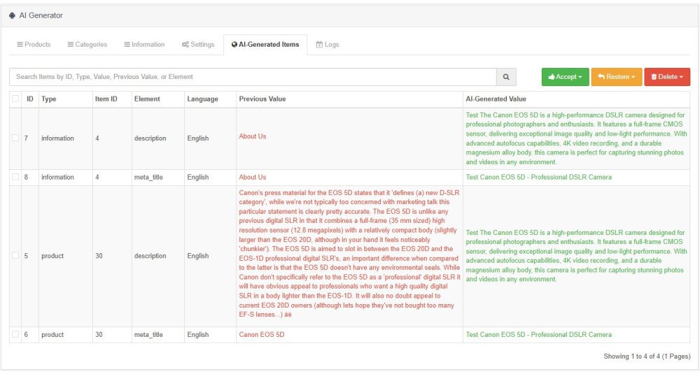Switch to the Products tab
700x374 pixels.
[34, 45]
